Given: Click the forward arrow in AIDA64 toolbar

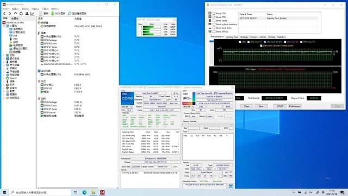Looking at the screenshot, I should tap(10, 14).
